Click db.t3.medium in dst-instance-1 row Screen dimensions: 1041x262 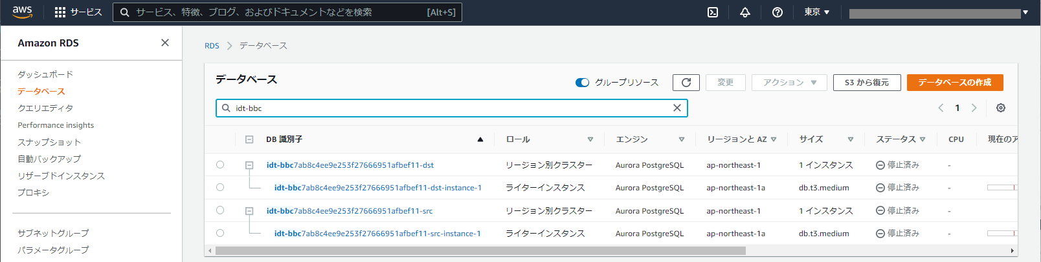click(824, 188)
